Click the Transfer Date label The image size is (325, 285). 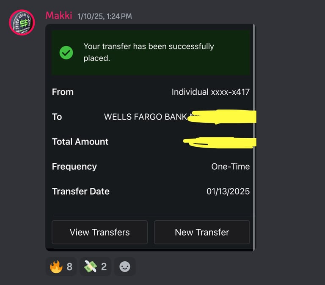tap(81, 192)
